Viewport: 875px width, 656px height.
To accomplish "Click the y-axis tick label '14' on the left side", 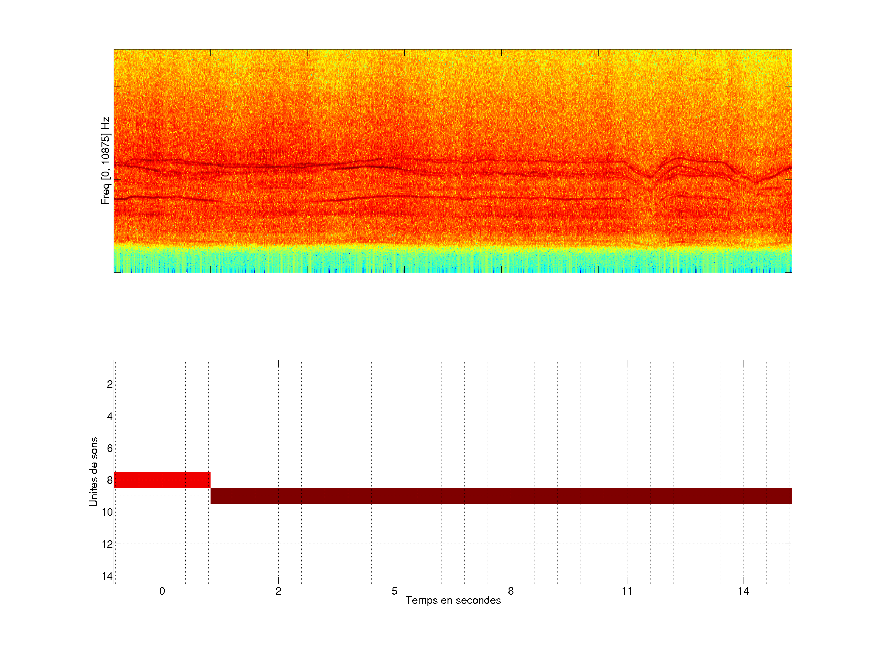I will click(x=107, y=576).
